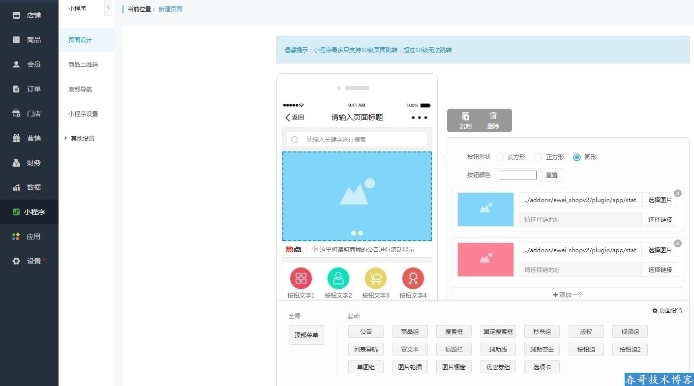Screen dimensions: 694x386
Task: Open 商品二维码 in the submenu
Action: pos(83,65)
